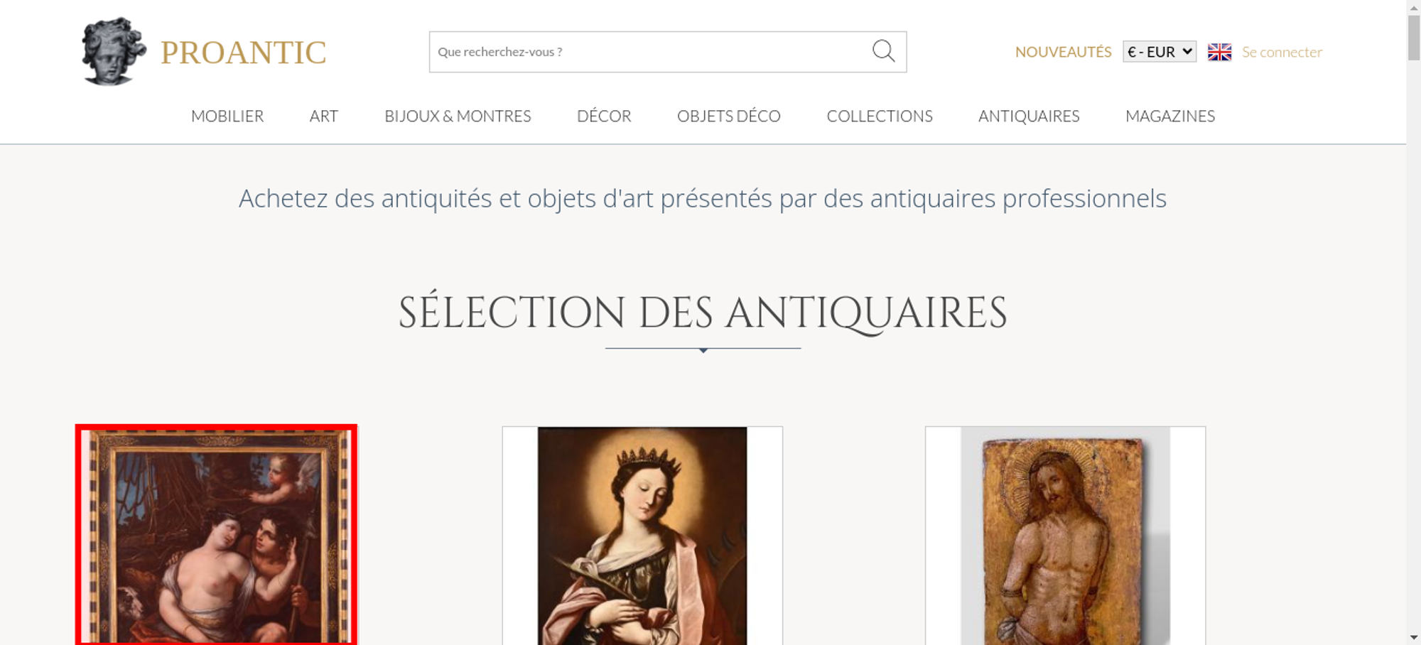The height and width of the screenshot is (645, 1421).
Task: Open the ART menu item
Action: [324, 116]
